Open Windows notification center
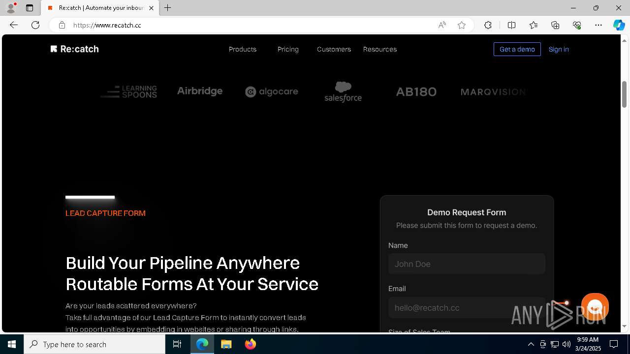This screenshot has width=630, height=354. (x=614, y=344)
